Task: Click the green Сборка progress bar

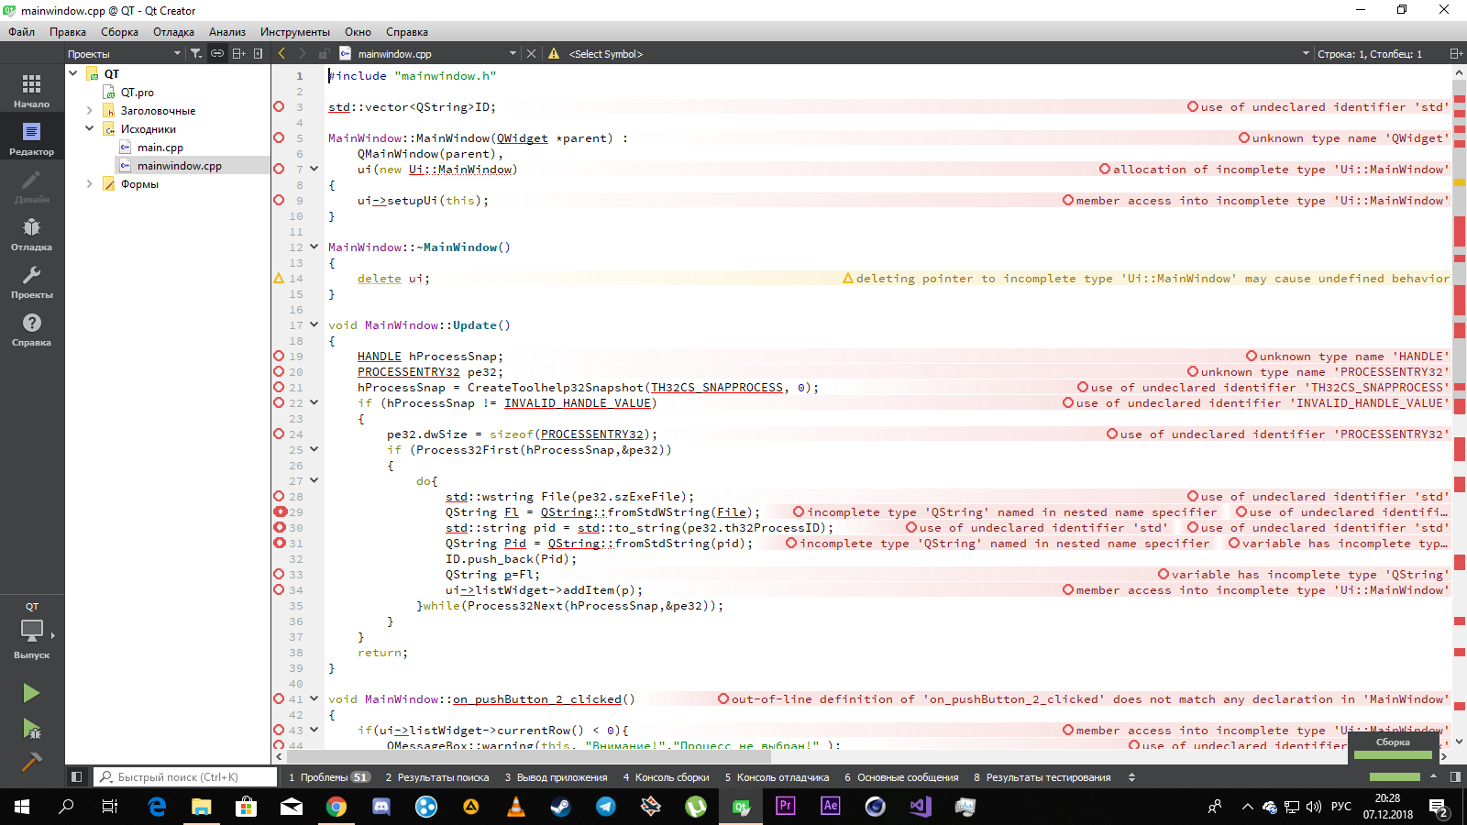Action: click(1393, 754)
